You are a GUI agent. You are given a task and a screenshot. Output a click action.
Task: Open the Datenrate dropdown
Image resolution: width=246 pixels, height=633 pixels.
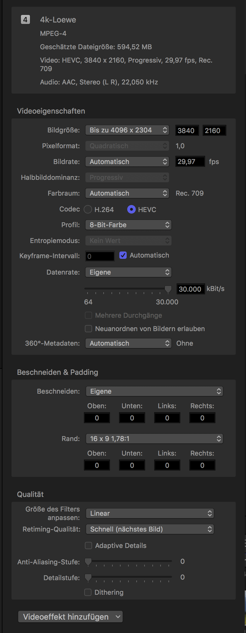coord(128,272)
